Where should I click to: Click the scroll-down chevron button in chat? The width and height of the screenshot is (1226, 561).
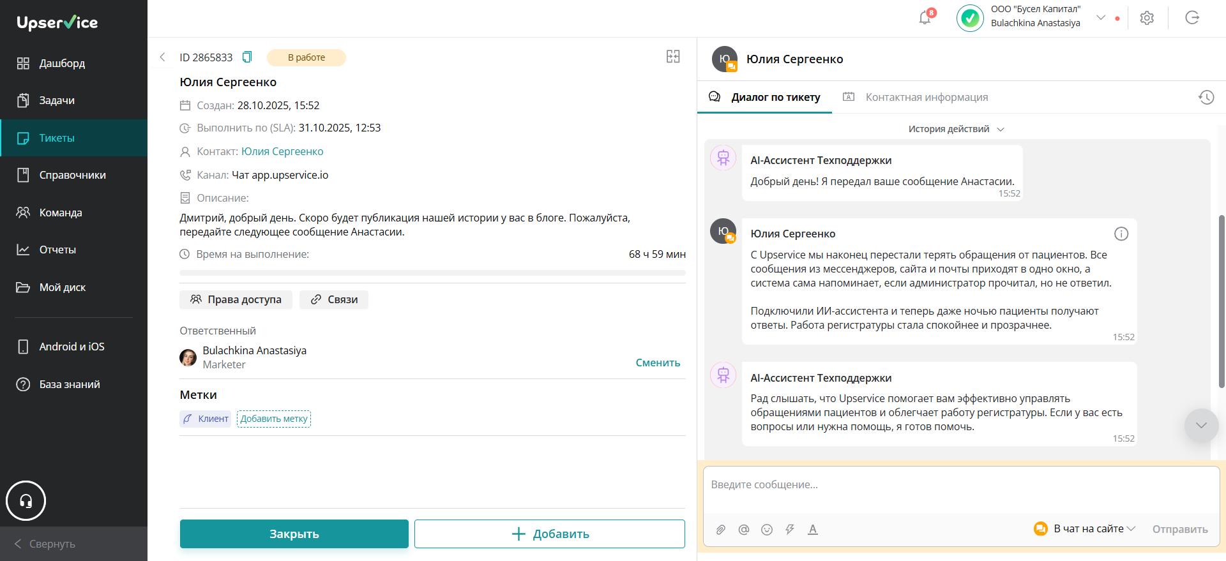(1201, 425)
